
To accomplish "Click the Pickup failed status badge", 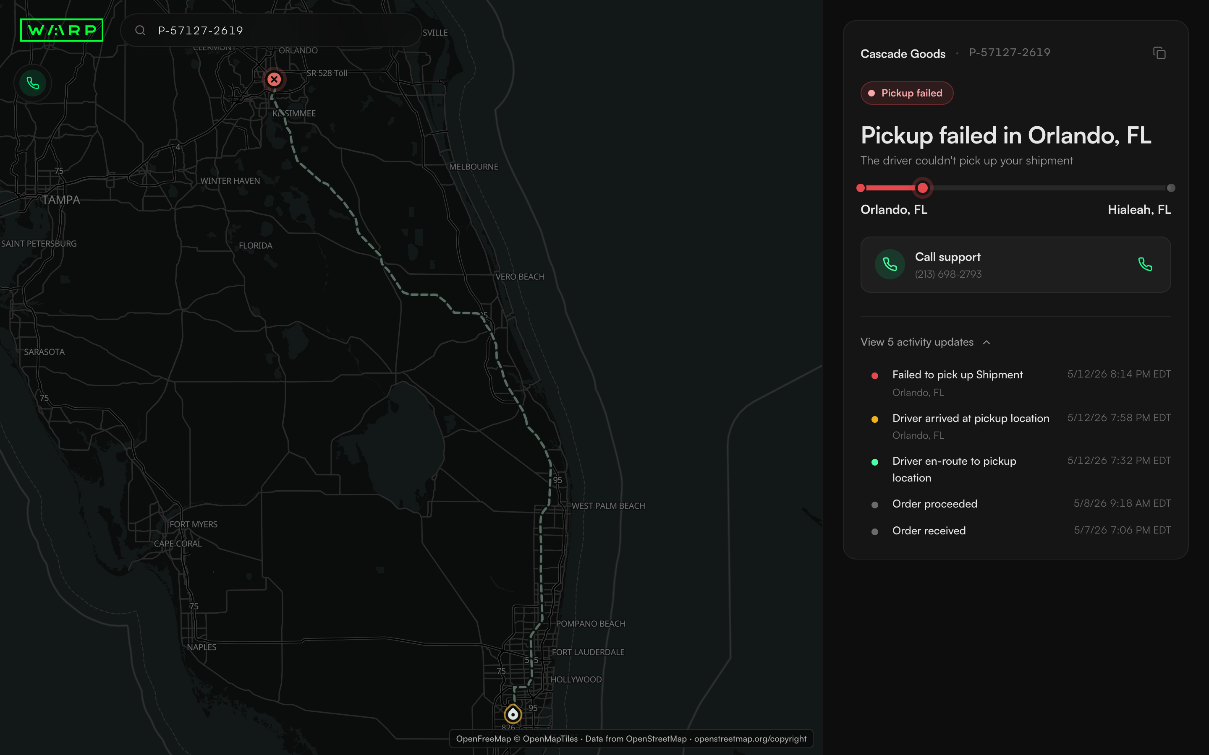I will pos(907,93).
